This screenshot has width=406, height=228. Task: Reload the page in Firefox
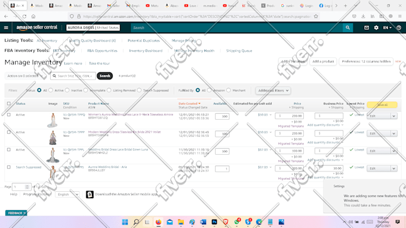click(x=24, y=16)
